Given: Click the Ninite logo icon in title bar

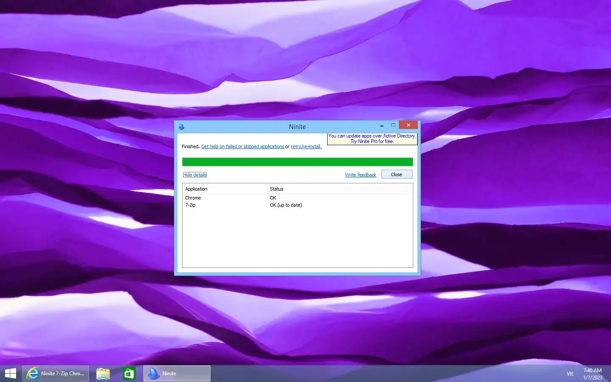Looking at the screenshot, I should (182, 126).
